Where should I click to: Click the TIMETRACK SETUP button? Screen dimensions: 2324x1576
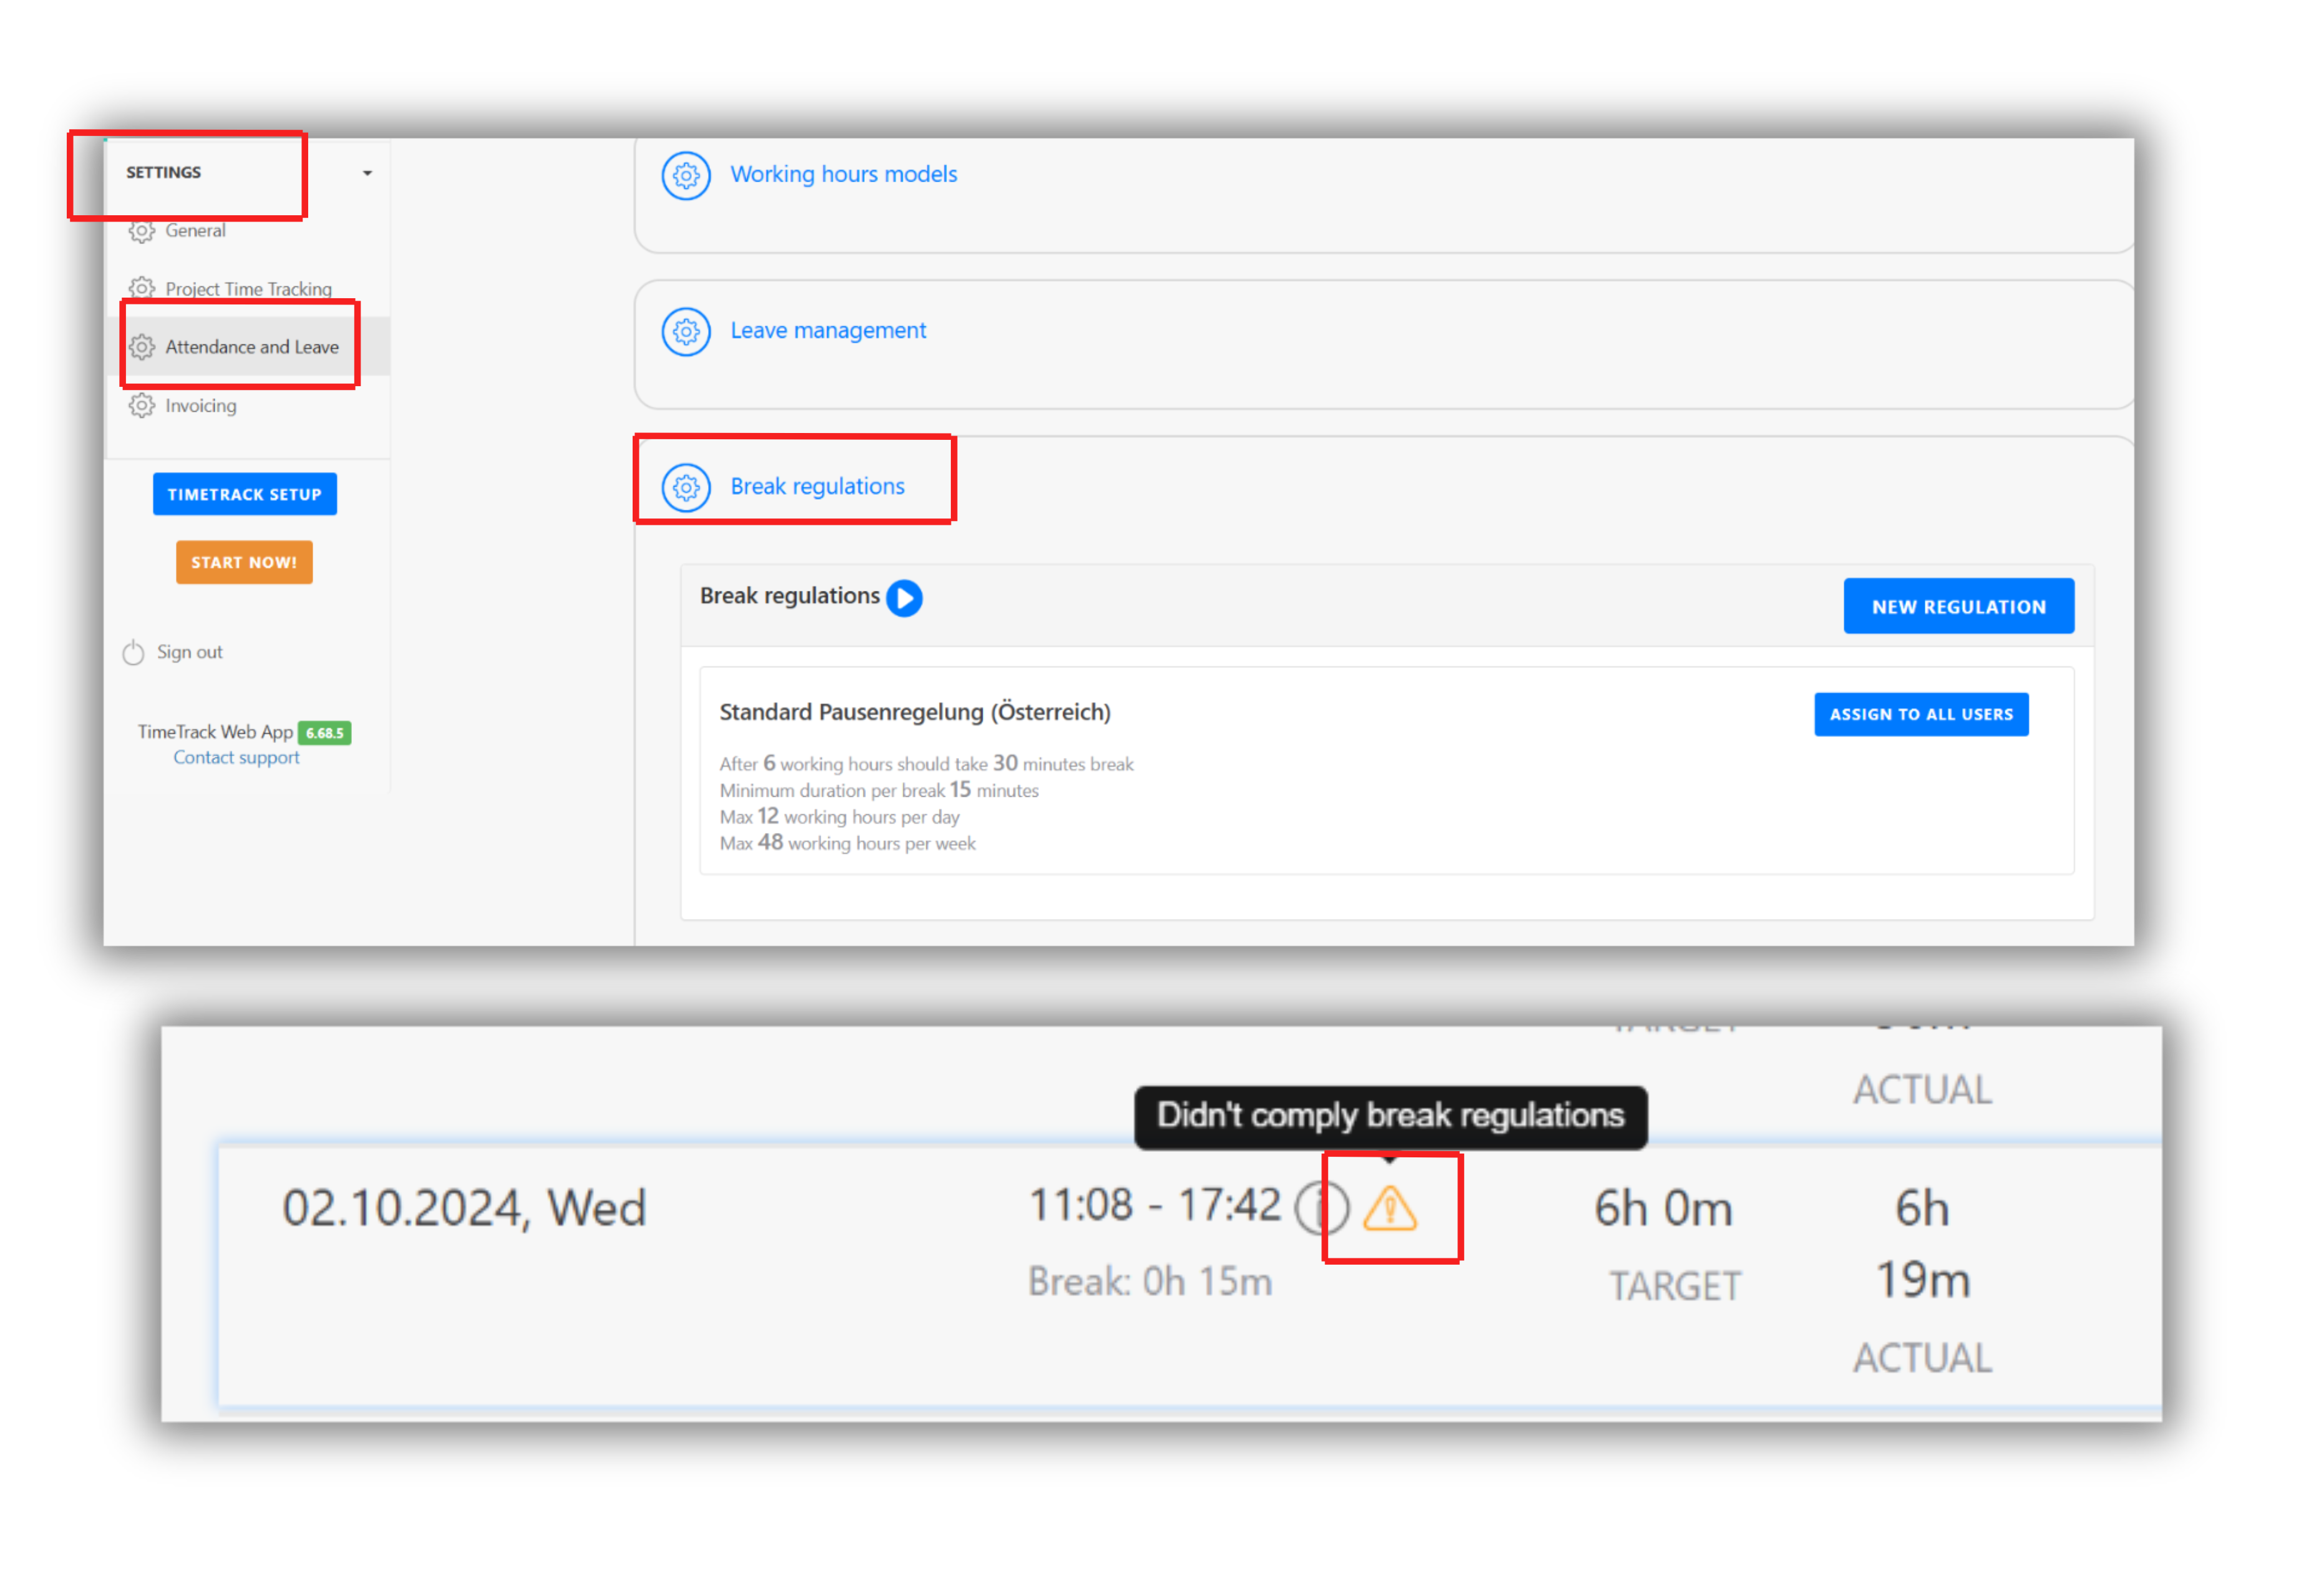[x=244, y=495]
